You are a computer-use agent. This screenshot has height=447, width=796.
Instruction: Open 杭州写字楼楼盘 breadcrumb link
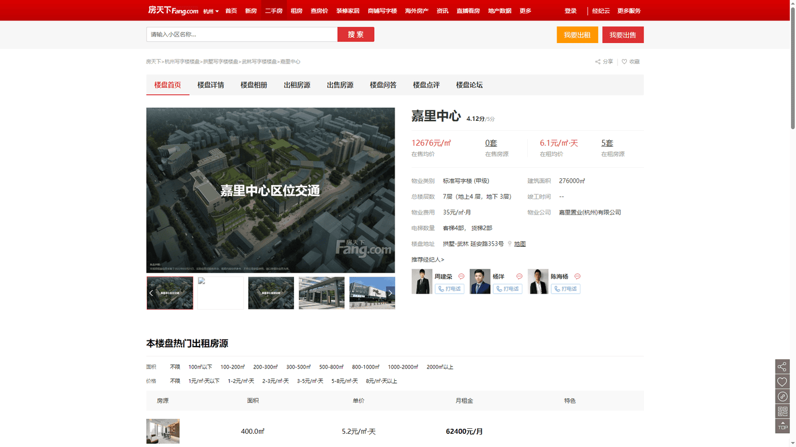182,62
